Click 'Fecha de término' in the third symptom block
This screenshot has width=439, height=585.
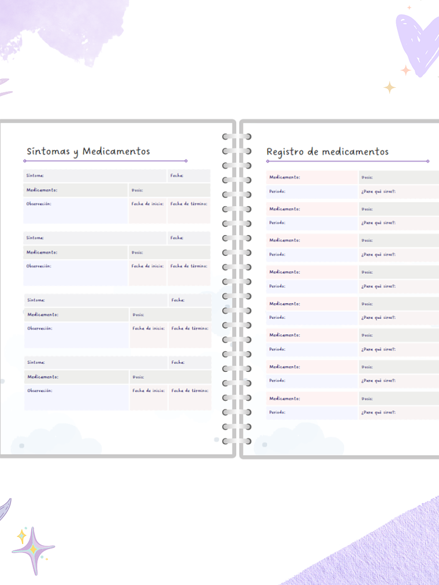[190, 335]
